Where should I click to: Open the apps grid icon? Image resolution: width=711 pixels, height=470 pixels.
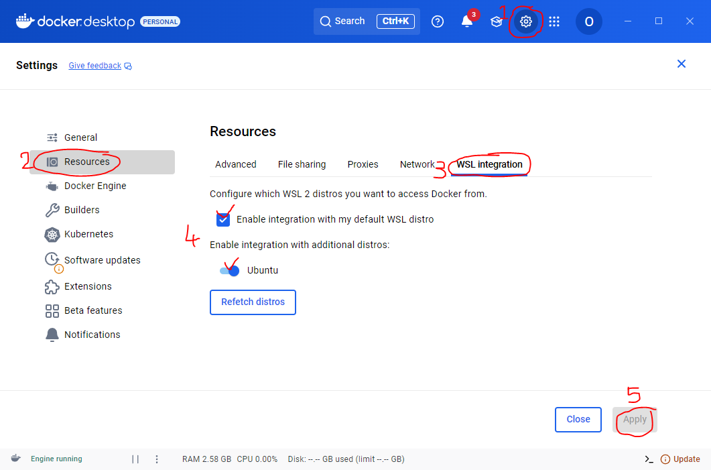(x=554, y=21)
